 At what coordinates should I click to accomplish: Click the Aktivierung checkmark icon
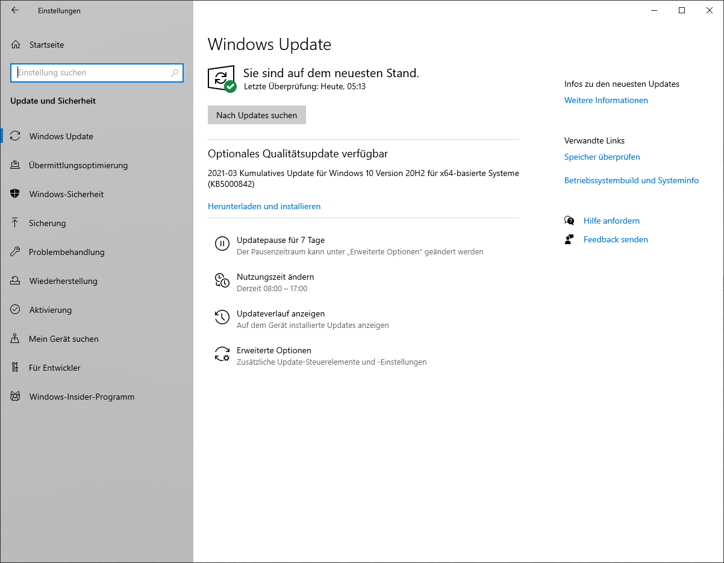[x=16, y=310]
